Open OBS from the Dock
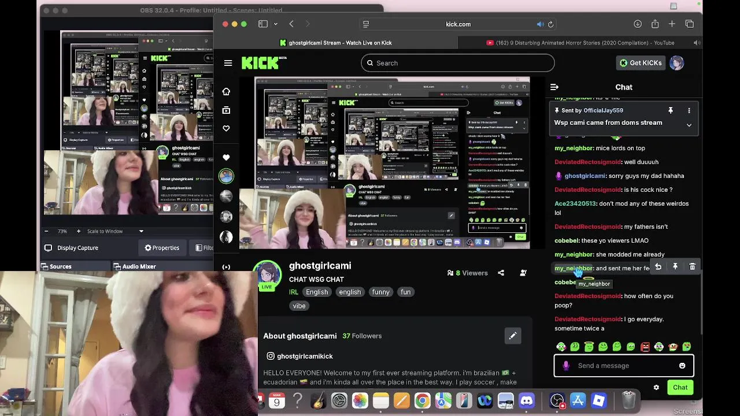Image resolution: width=740 pixels, height=416 pixels. 557,400
